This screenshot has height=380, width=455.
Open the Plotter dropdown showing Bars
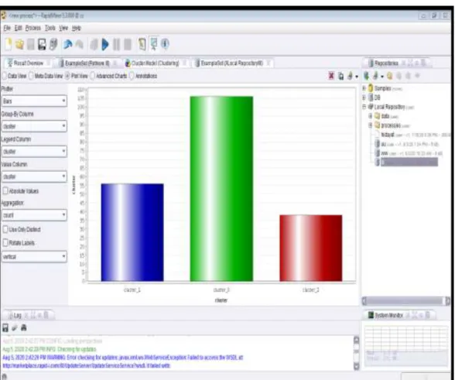(x=34, y=101)
